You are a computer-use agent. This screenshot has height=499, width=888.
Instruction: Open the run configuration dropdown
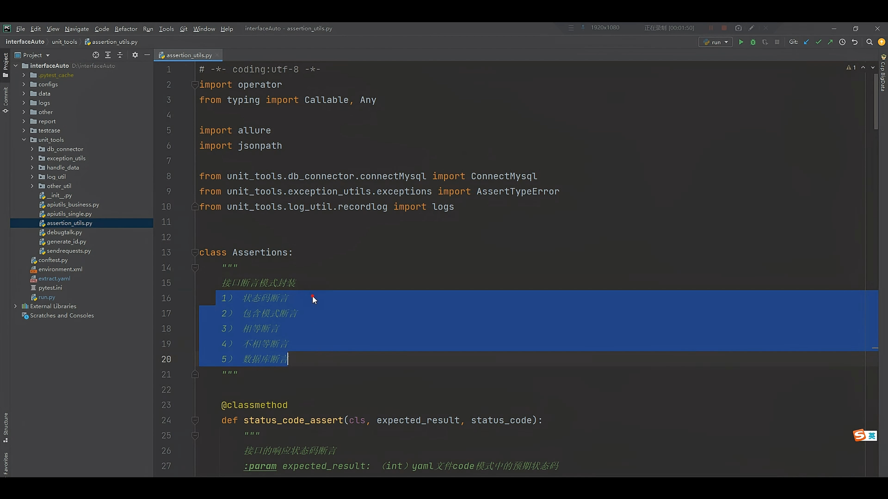(x=715, y=42)
